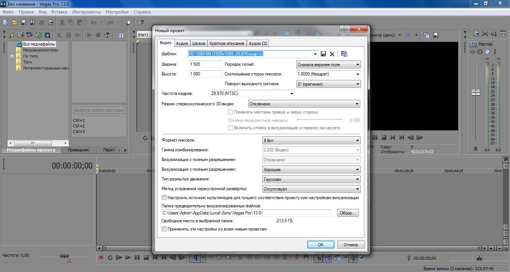
Task: Click the Open project folder icon
Action: pos(15,22)
